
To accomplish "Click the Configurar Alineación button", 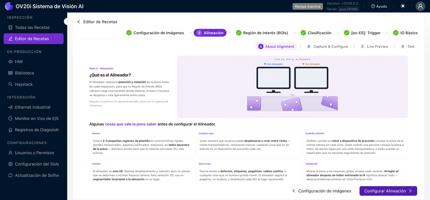I will (x=388, y=191).
